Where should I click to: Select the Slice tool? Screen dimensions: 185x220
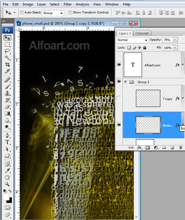(x=7, y=71)
